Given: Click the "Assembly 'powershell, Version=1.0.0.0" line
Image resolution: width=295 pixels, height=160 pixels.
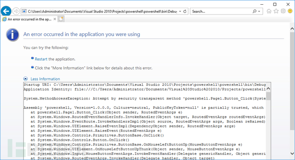Looking at the screenshot, I should (144, 108).
